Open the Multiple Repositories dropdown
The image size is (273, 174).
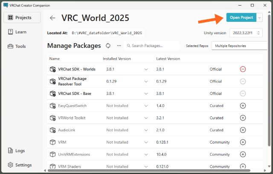coord(239,46)
